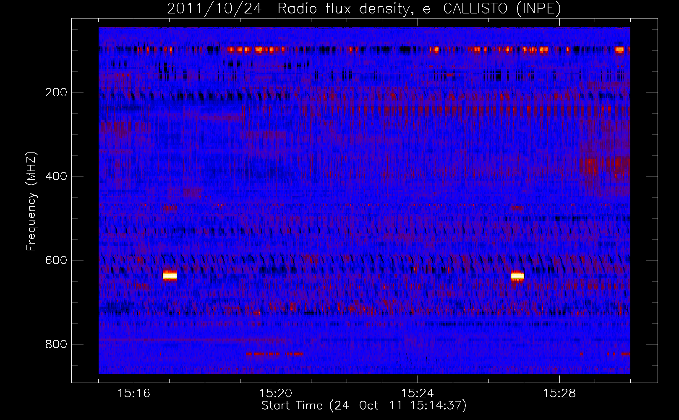Screen dimensions: 679x420
Task: Click the 200 frequency tick label
Action: (x=56, y=92)
